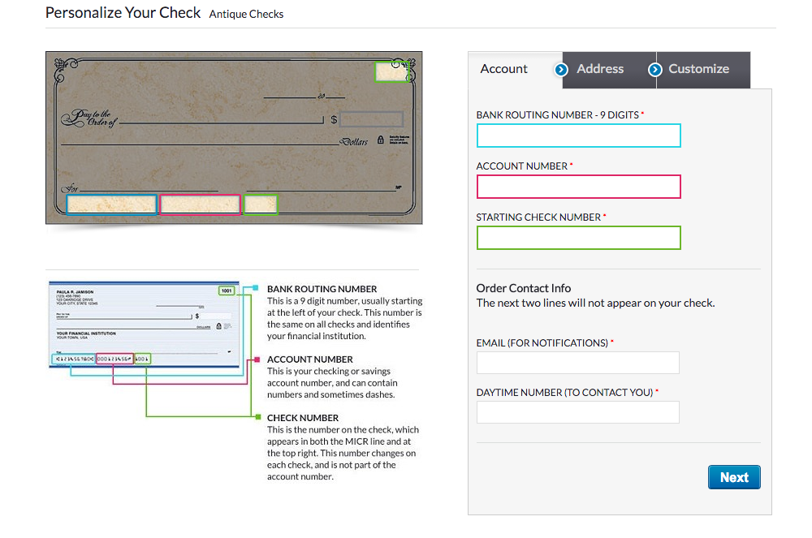Viewport: 812px width, 538px height.
Task: Click the green check number box at the top right of the antique check
Action: [392, 72]
